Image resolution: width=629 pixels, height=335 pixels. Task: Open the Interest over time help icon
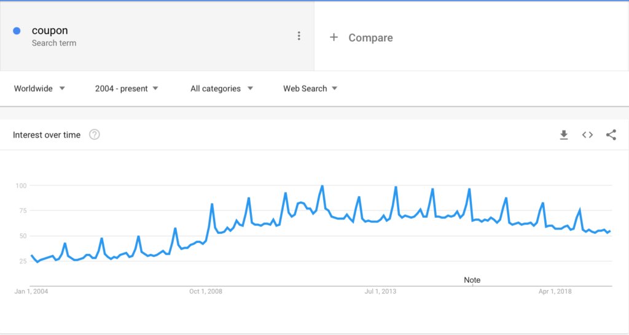pyautogui.click(x=94, y=134)
